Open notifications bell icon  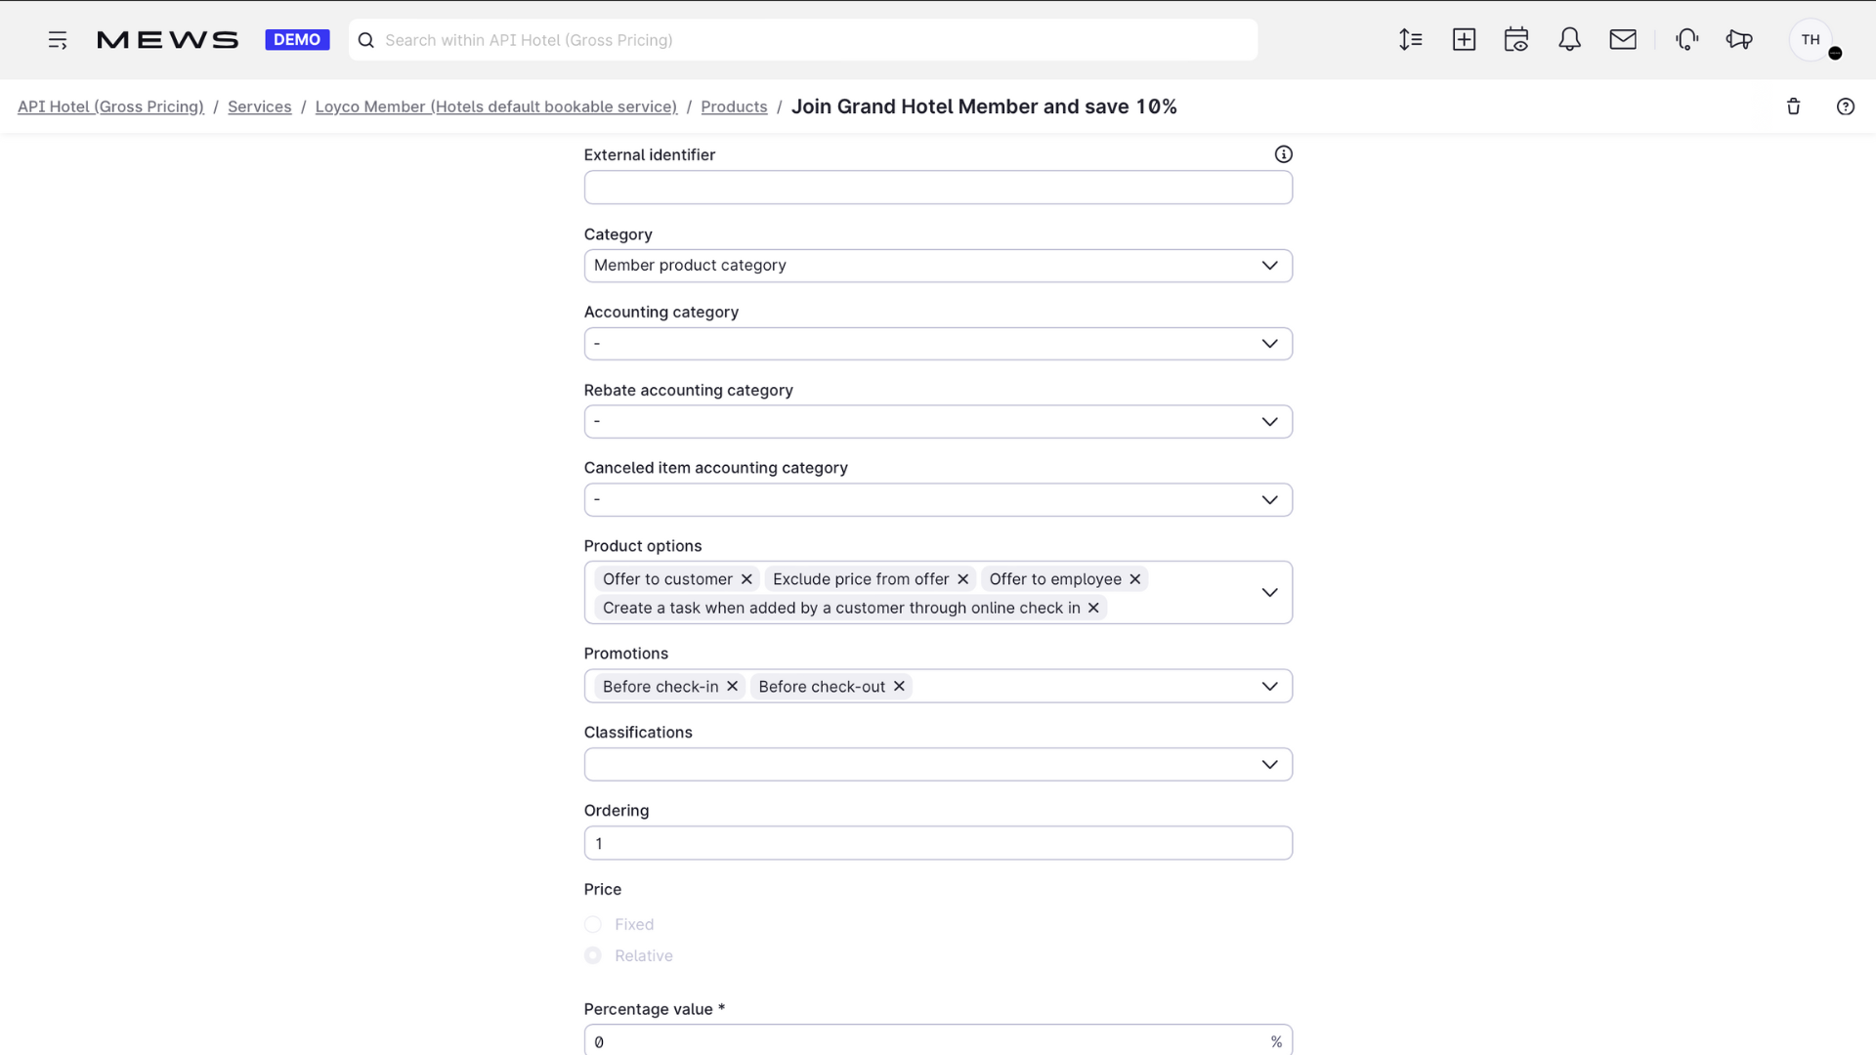click(x=1569, y=40)
